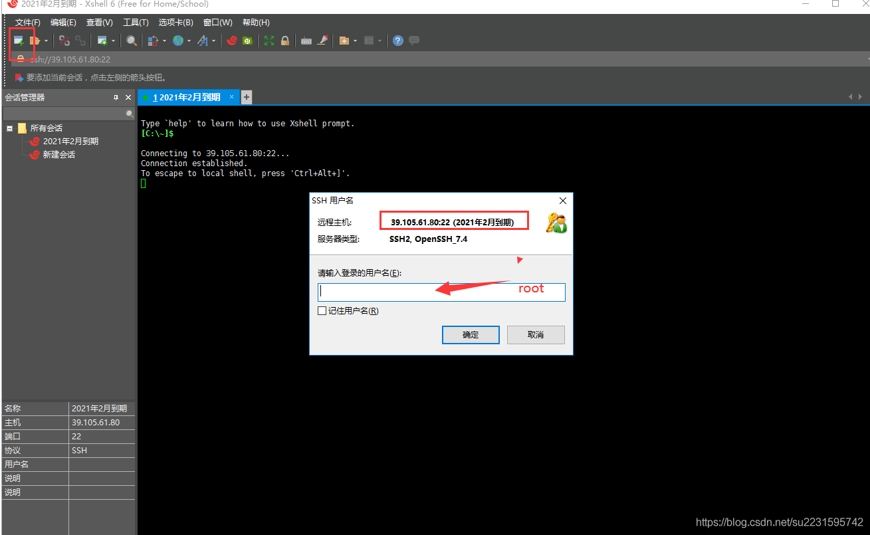Screen dimensions: 870x535
Task: Select 新建会话 in session tree
Action: (59, 155)
